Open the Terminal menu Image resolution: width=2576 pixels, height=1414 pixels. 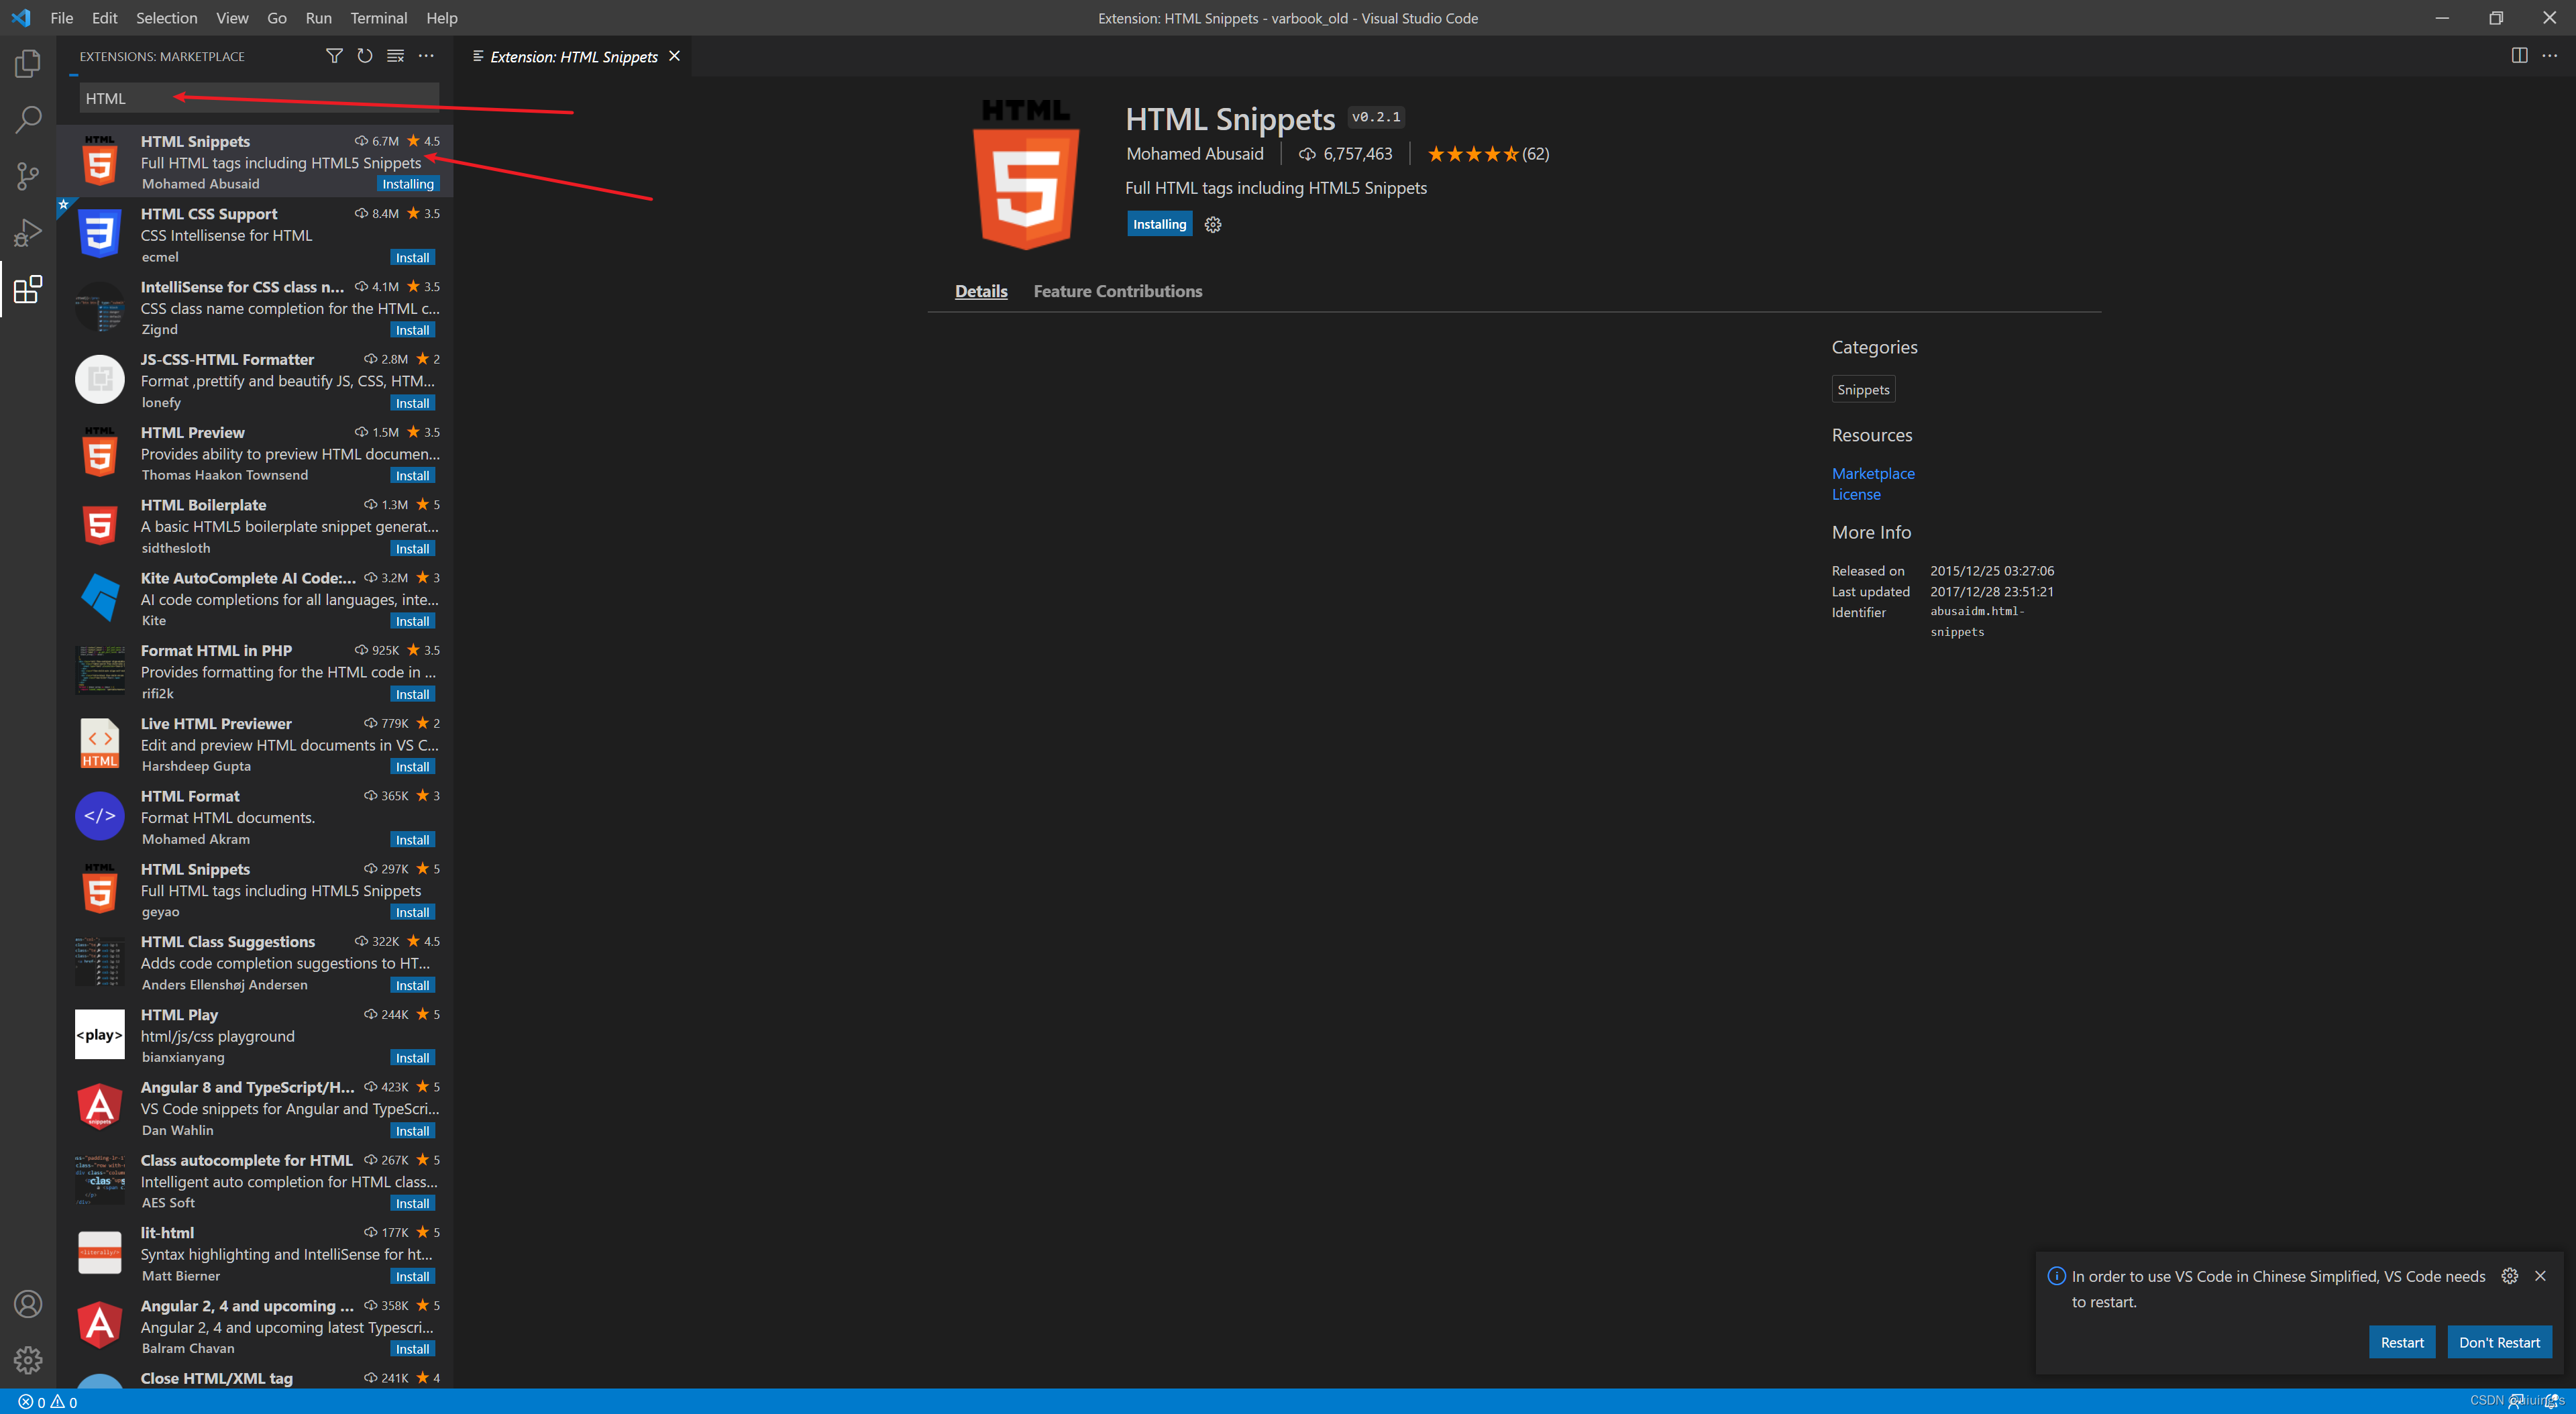tap(378, 18)
